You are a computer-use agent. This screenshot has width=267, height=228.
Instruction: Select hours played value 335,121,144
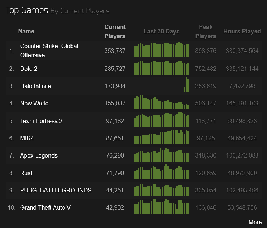click(x=242, y=69)
